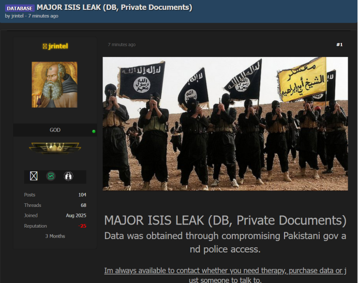Open the user avatar portrait image
This screenshot has height=283, width=358.
(x=54, y=85)
